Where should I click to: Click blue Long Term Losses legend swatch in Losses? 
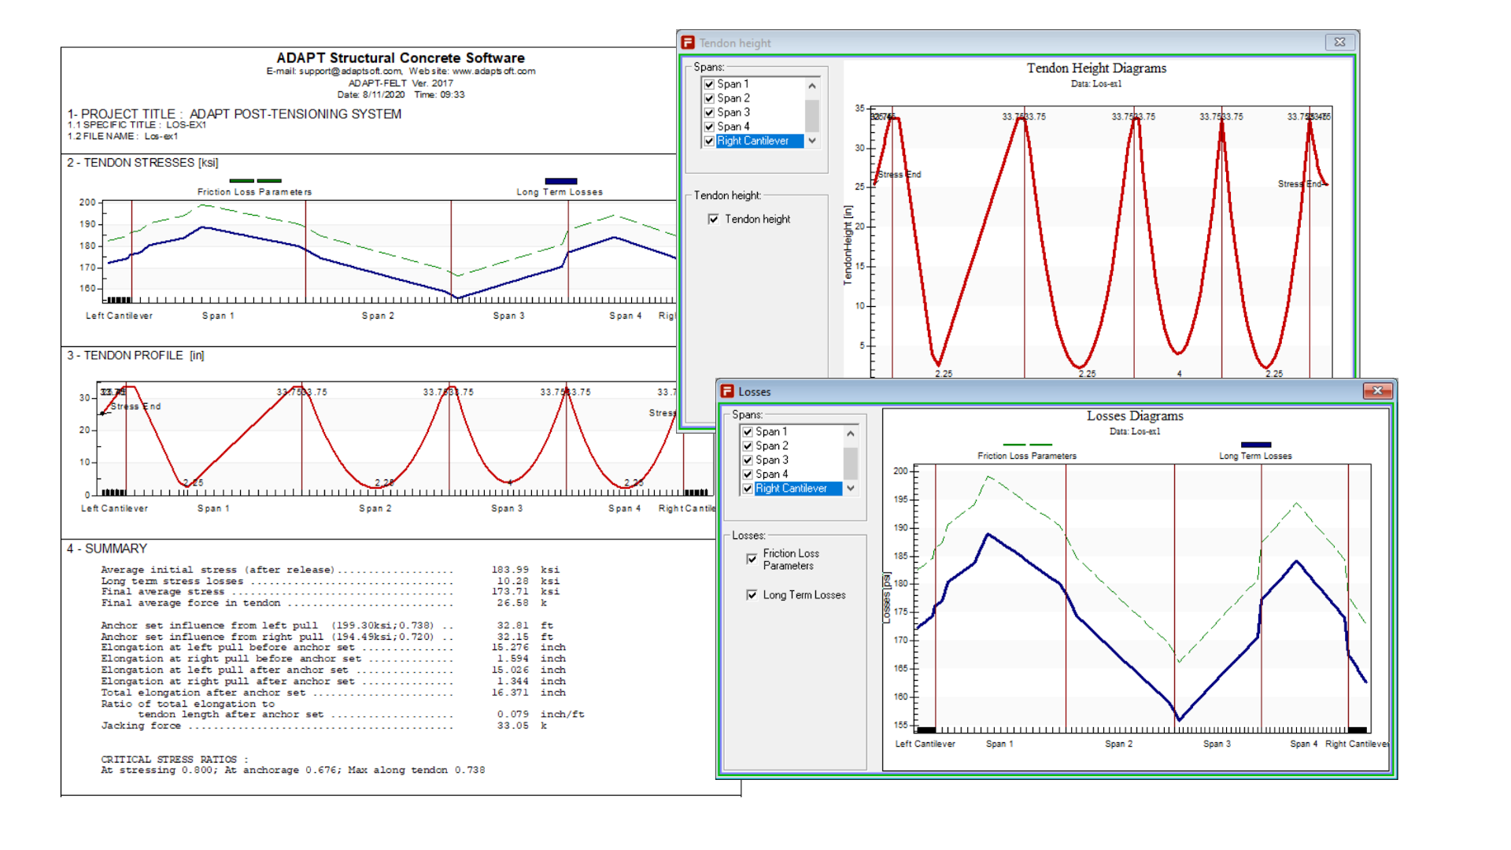click(x=1255, y=445)
